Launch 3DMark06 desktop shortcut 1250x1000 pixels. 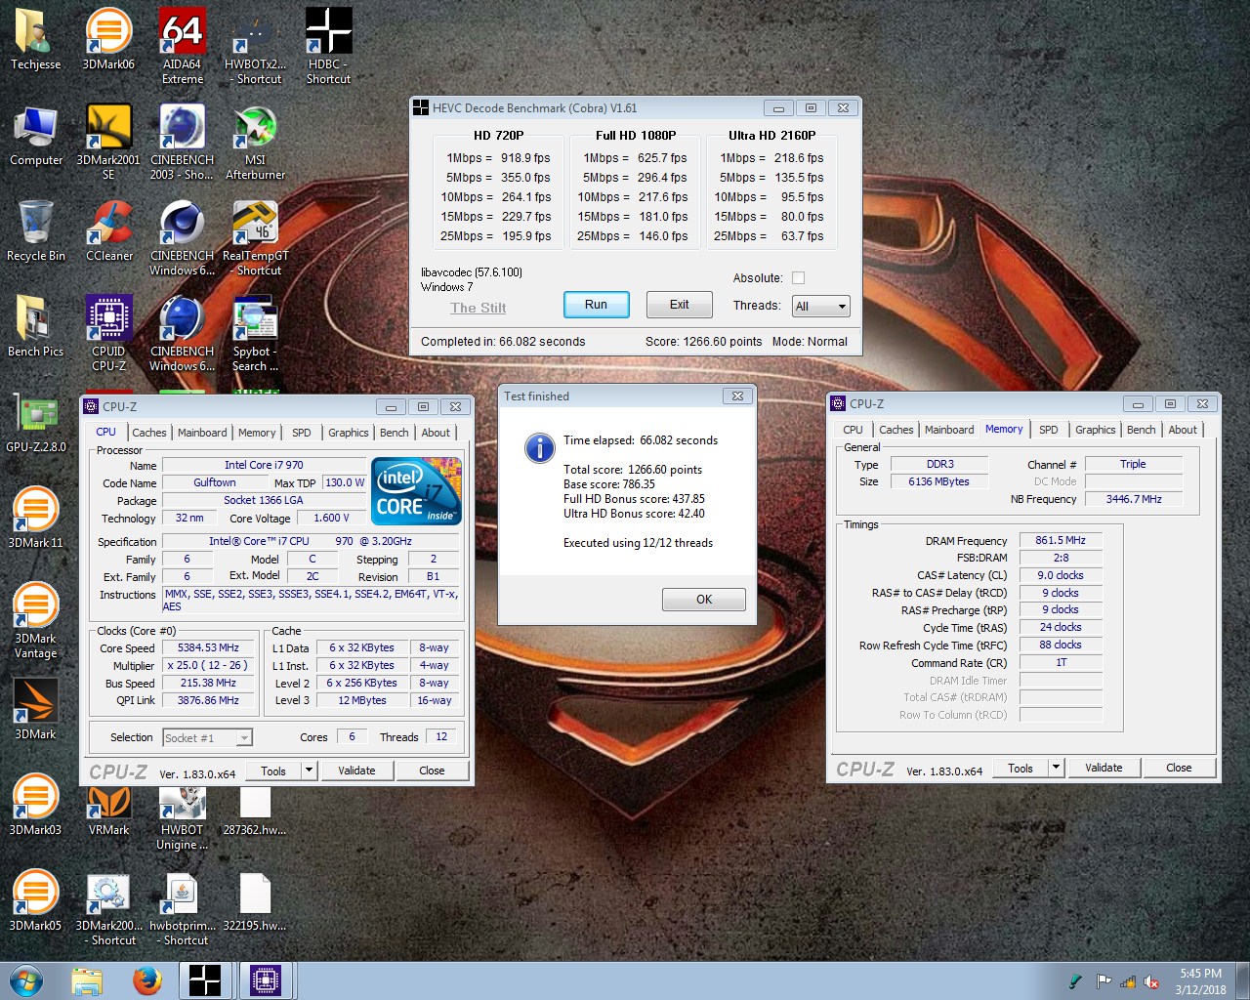108,39
